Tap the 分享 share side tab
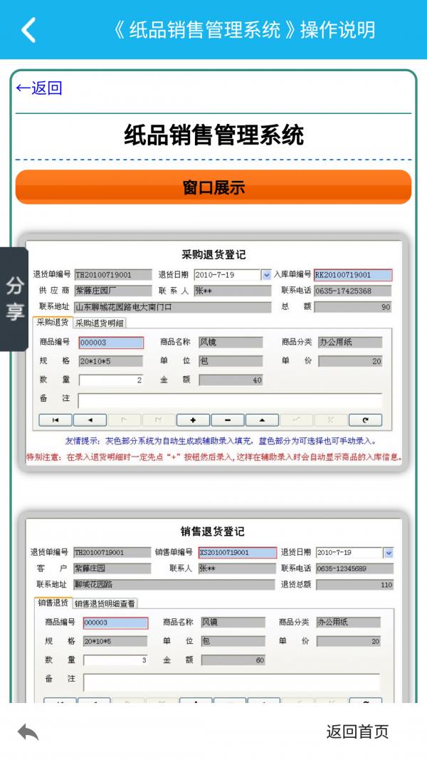Screen dimensions: 427x760 (x=14, y=299)
